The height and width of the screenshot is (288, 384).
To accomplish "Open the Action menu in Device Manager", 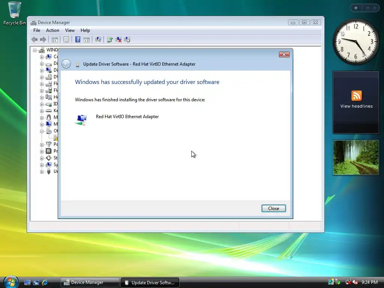I will tap(52, 30).
